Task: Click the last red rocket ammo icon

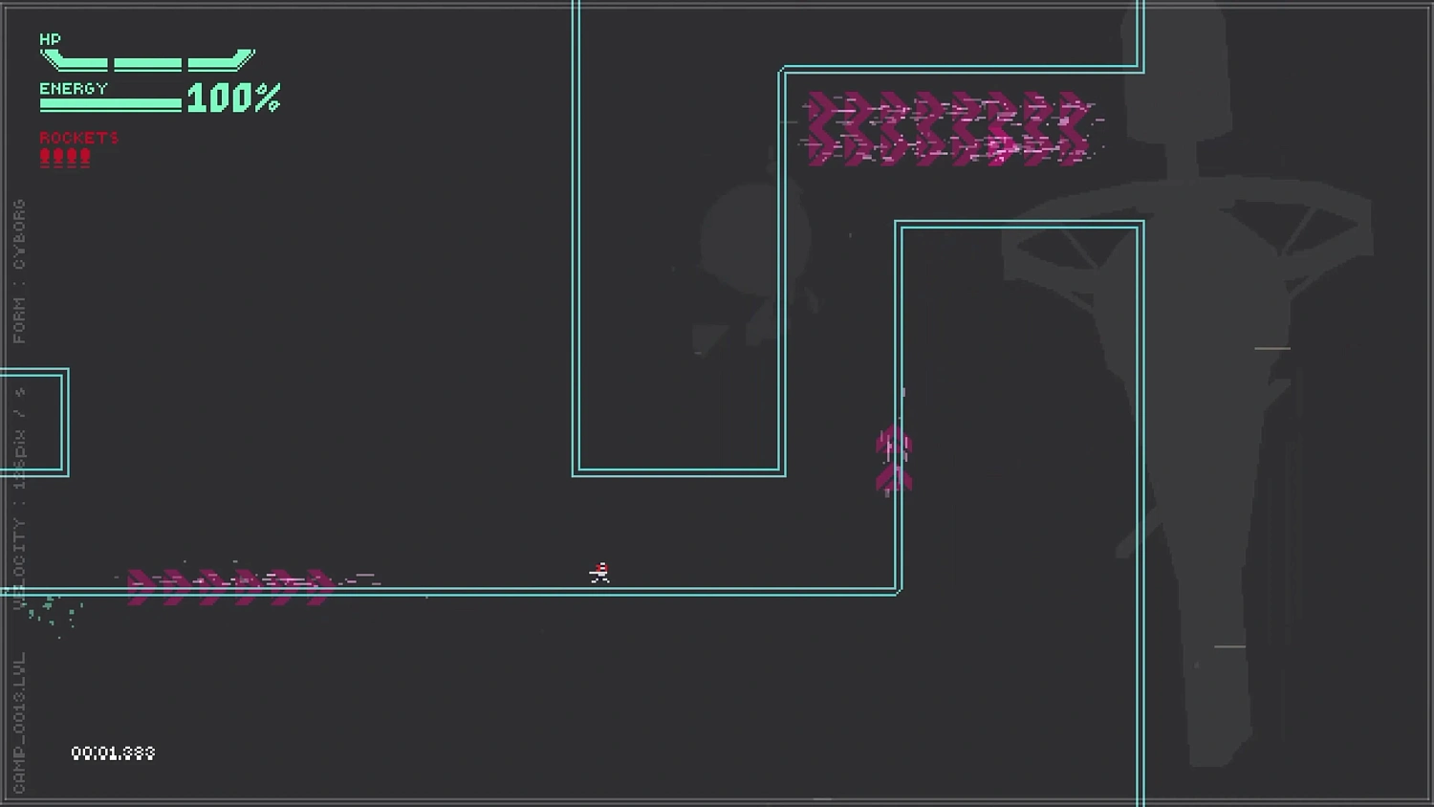Action: 85,158
